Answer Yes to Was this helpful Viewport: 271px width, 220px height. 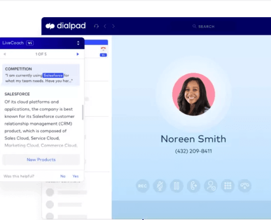click(x=75, y=176)
